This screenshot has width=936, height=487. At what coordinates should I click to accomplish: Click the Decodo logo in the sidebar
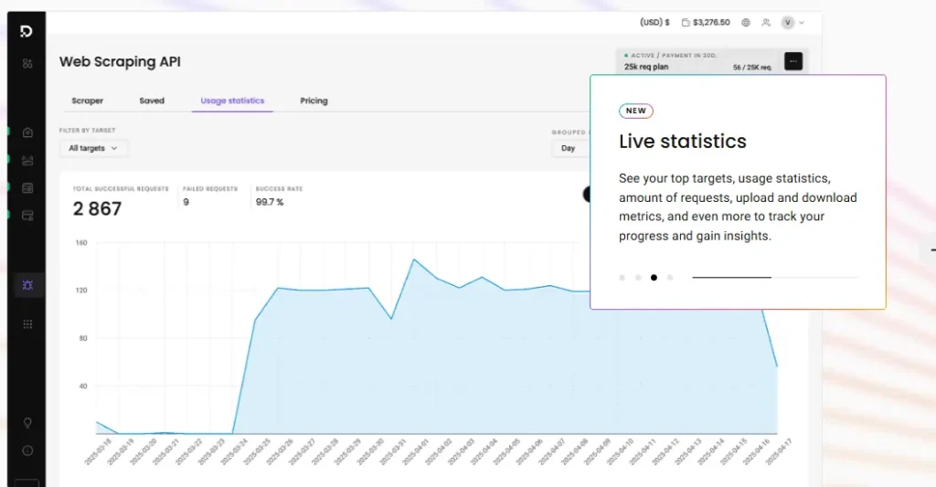tap(27, 32)
